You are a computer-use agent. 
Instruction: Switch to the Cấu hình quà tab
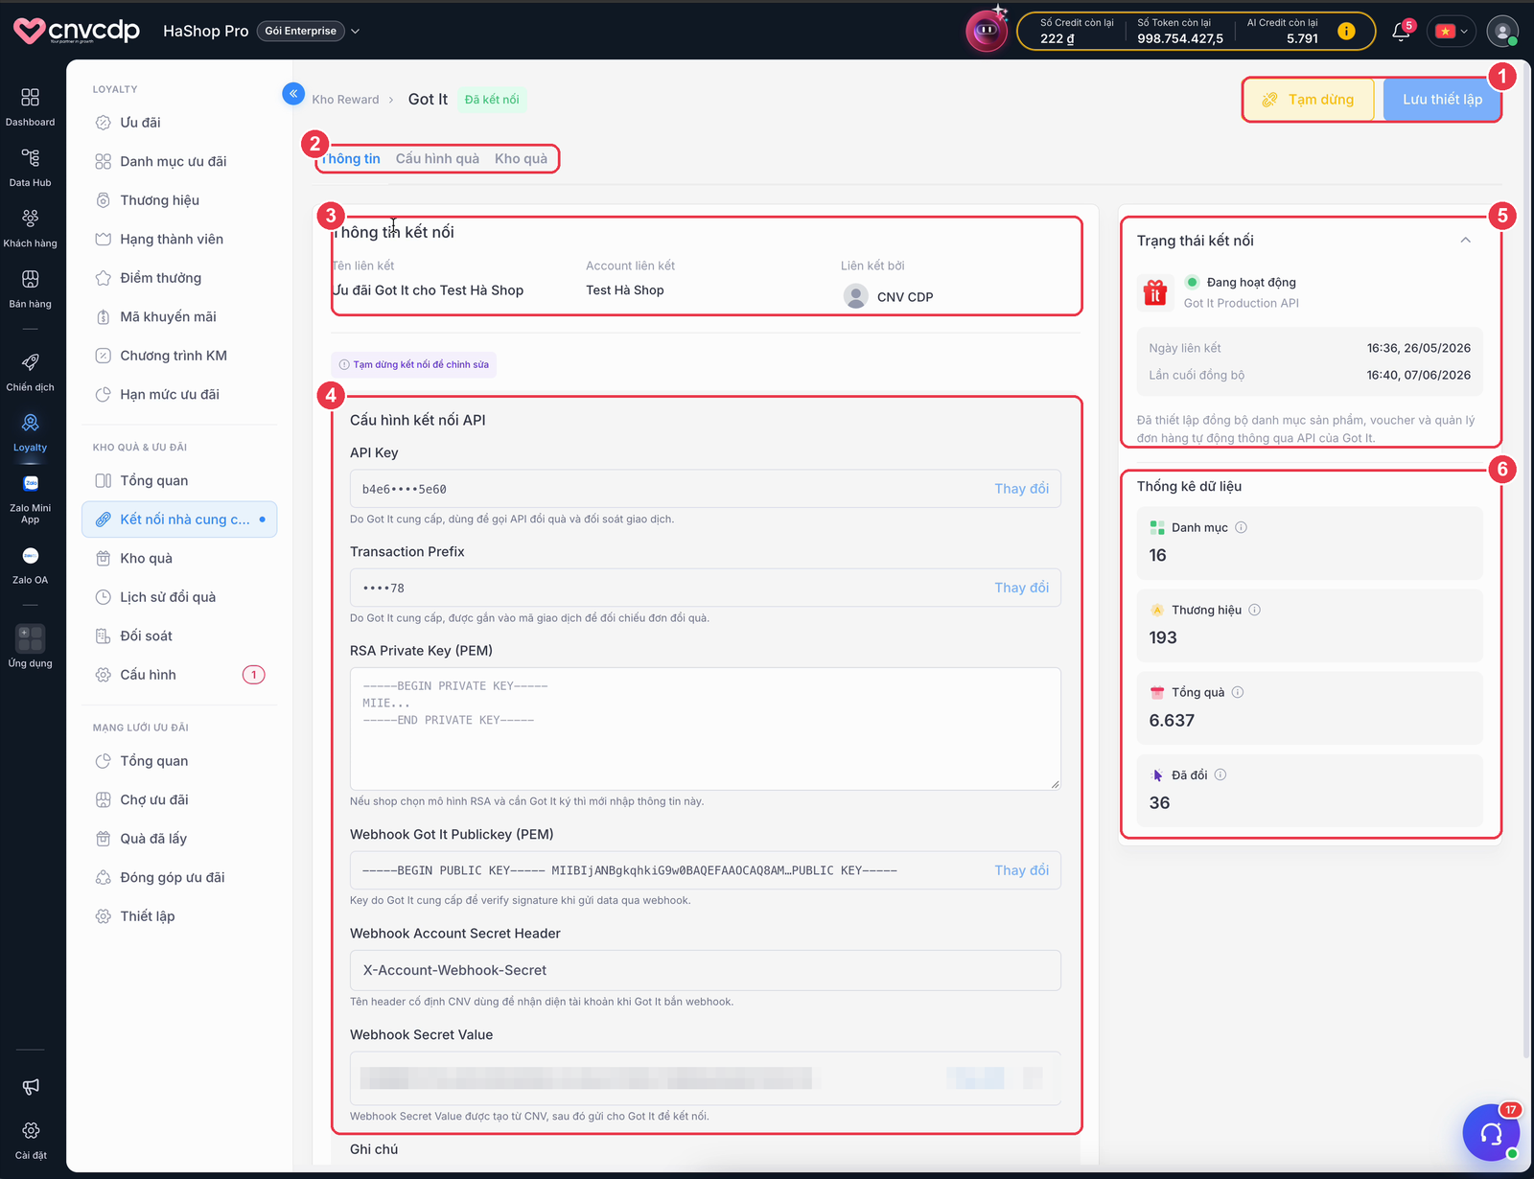(x=437, y=159)
